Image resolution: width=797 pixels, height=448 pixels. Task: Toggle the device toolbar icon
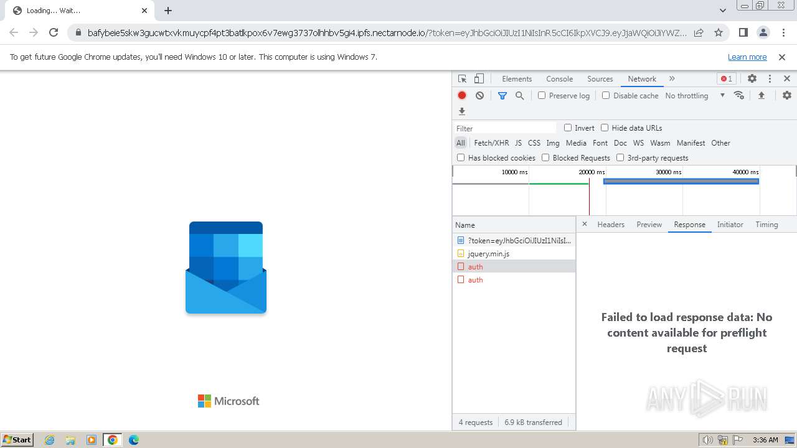pyautogui.click(x=479, y=79)
